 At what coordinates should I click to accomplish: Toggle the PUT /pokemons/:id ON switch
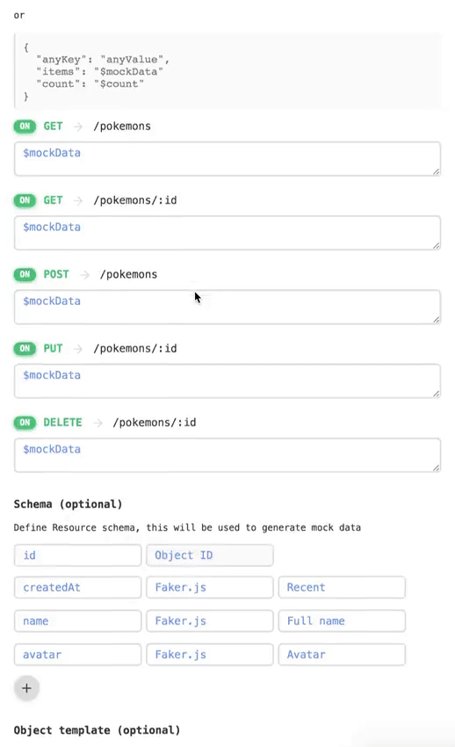25,348
